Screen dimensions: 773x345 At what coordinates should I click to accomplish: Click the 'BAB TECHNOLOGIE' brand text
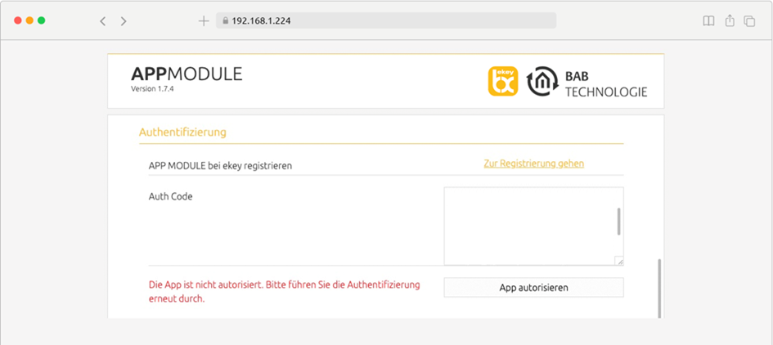(606, 84)
